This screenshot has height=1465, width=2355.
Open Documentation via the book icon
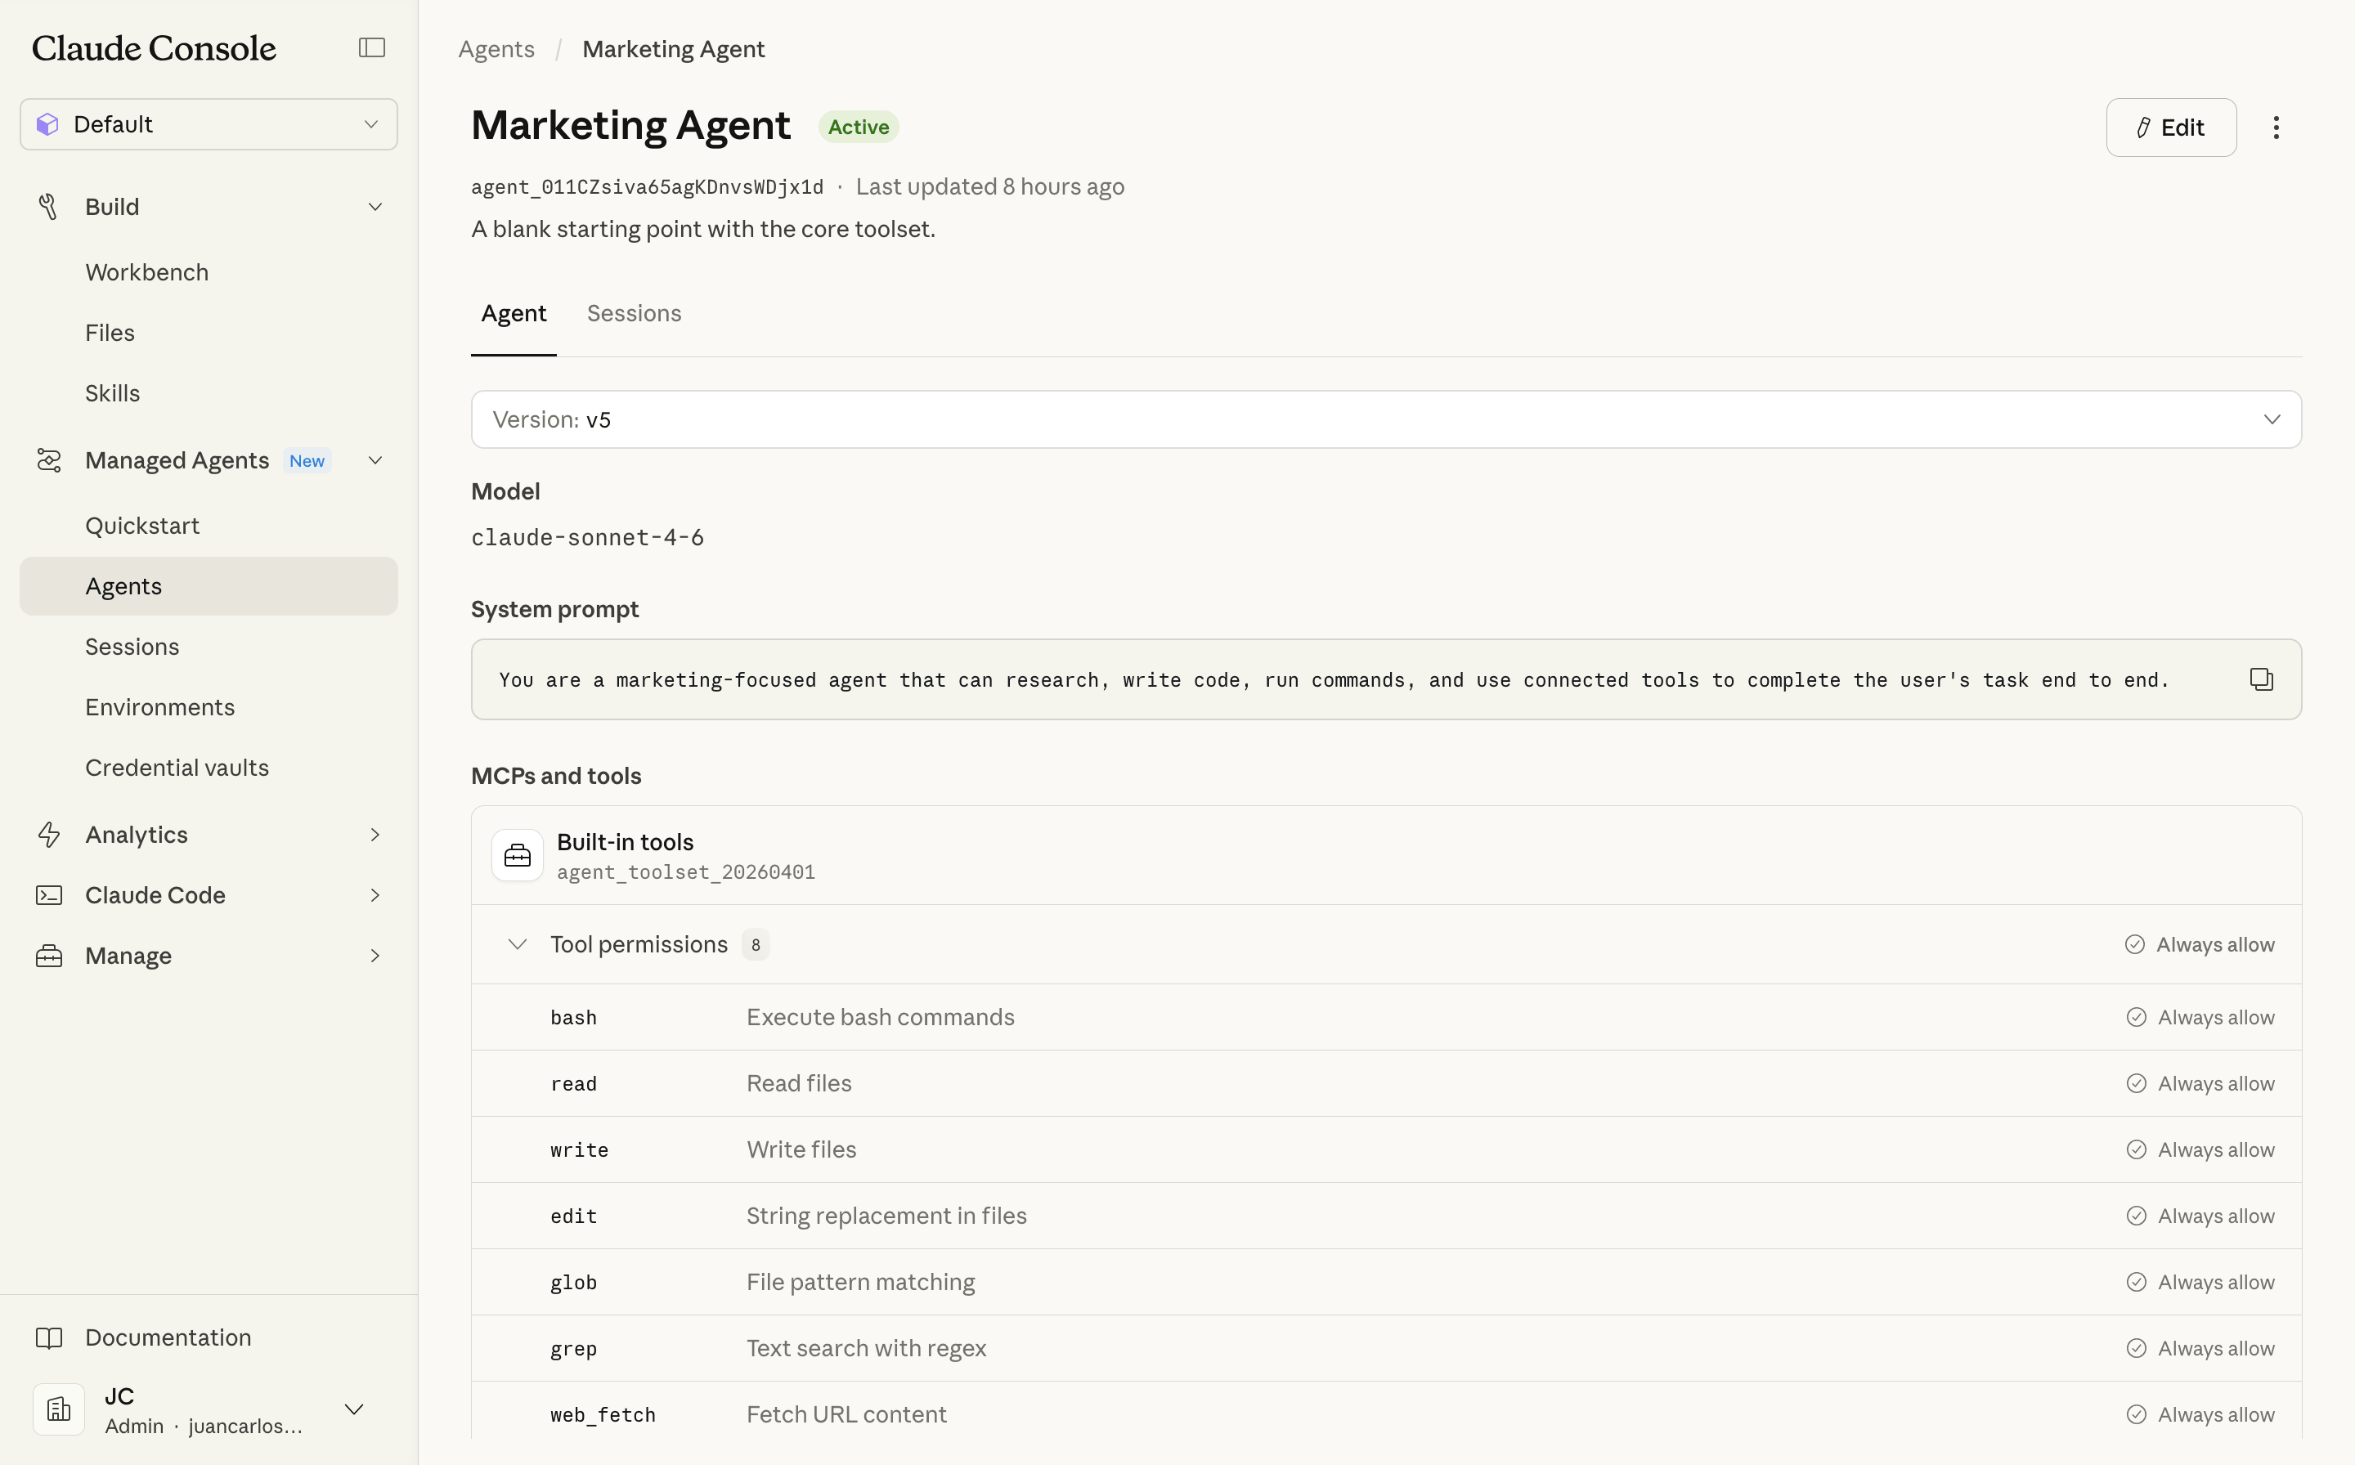point(49,1337)
